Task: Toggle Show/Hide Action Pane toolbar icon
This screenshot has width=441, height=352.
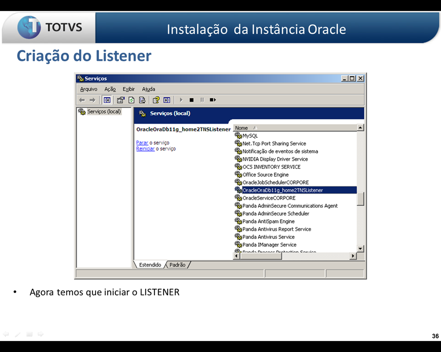Action: (167, 100)
